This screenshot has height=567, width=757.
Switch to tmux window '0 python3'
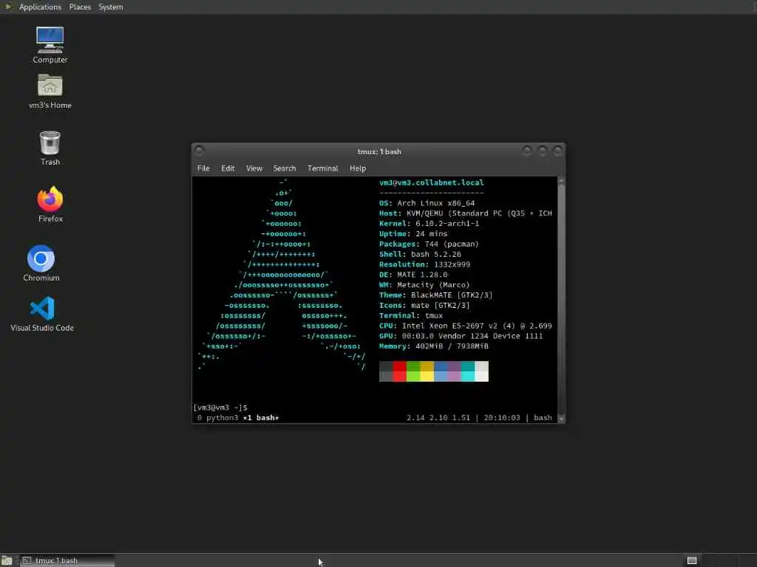click(x=217, y=418)
